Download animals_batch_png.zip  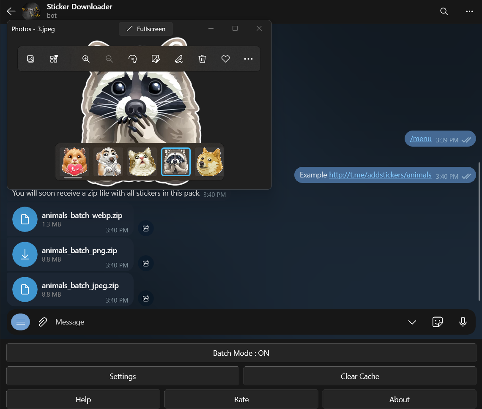click(25, 254)
